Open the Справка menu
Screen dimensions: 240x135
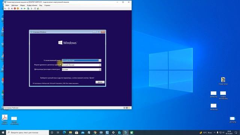pyautogui.click(x=47, y=5)
